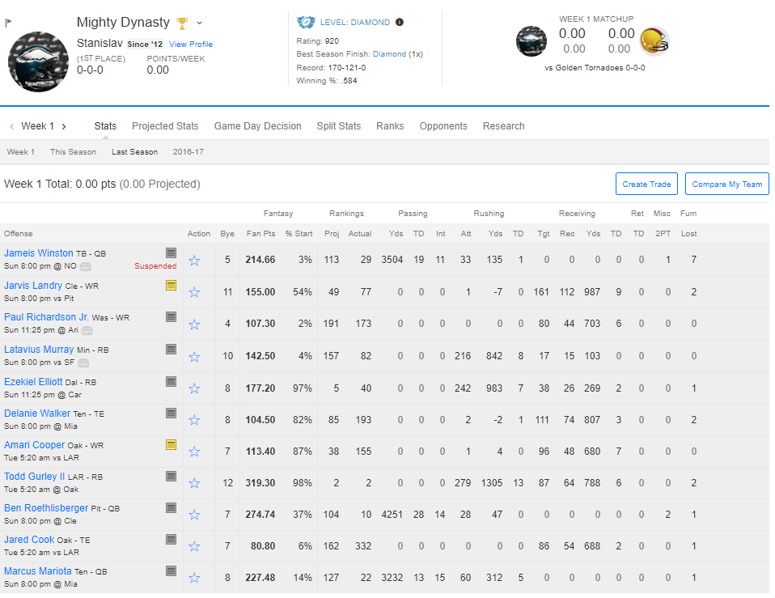Click the note icon for Jameis Winston
775x598 pixels.
pos(171,253)
